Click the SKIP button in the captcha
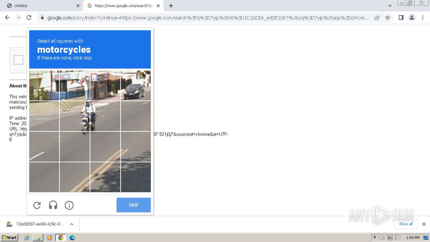The image size is (430, 242). point(134,205)
